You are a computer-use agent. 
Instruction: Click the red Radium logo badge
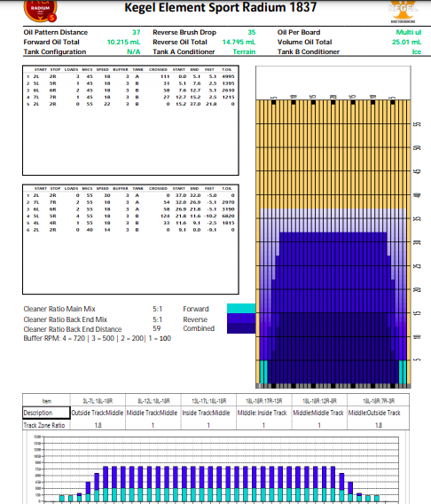point(40,11)
